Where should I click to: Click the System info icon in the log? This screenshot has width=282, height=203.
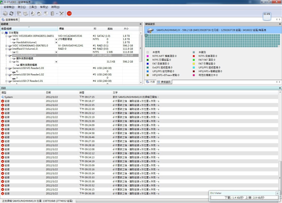click(x=2, y=97)
